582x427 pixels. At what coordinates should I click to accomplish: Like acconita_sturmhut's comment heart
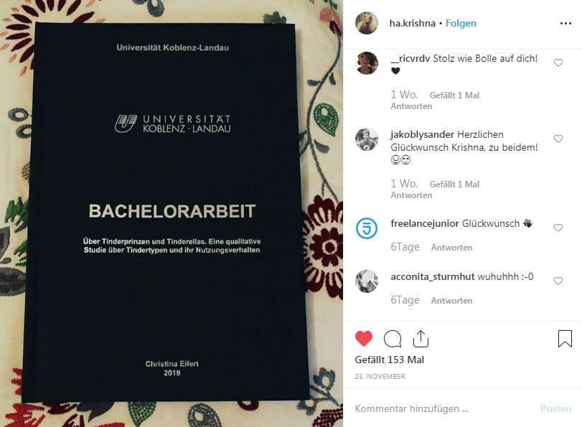point(558,281)
